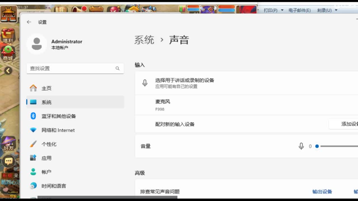The image size is (358, 201).
Task: Click the paintbrush icon beside 个性化
Action: click(x=33, y=144)
